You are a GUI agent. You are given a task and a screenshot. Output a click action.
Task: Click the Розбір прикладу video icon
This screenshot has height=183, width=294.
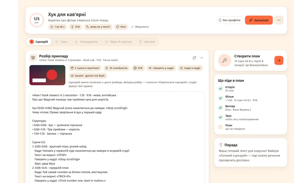tap(33, 58)
